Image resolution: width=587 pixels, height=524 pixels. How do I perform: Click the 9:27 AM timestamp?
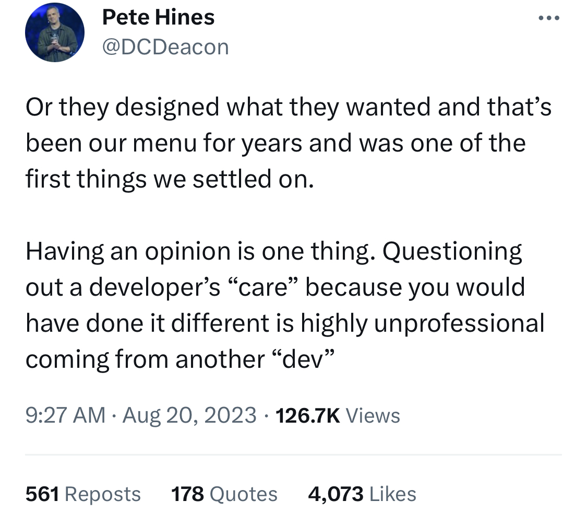(66, 415)
